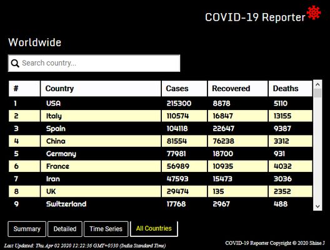330x250 pixels.
Task: Sort by the Recovered column header
Action: (237, 89)
